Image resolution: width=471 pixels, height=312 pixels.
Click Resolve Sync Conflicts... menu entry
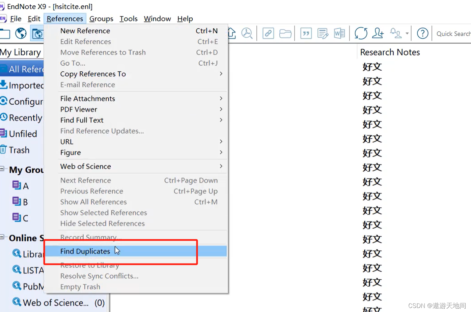pos(136,276)
